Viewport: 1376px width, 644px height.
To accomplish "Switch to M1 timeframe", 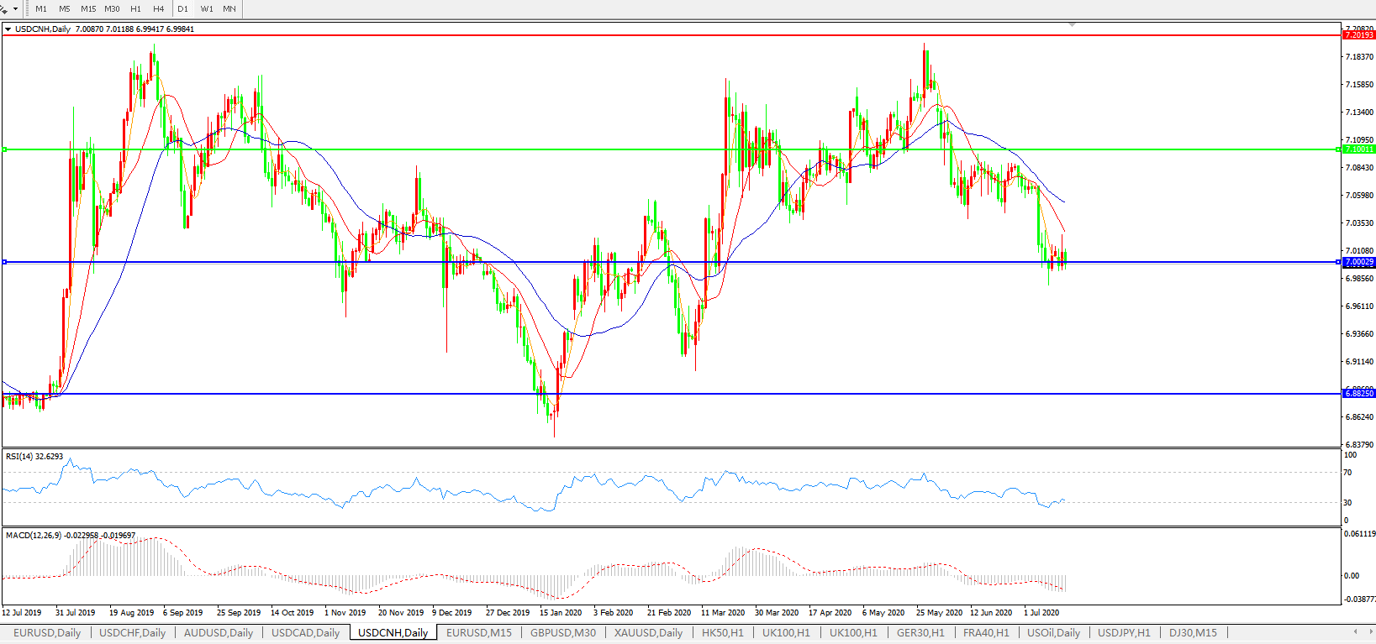I will (x=41, y=9).
